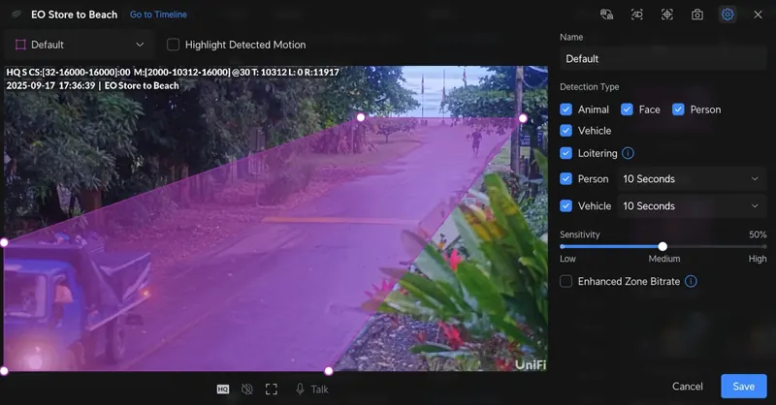Click the 'Medium' sensitivity label
The height and width of the screenshot is (405, 776).
point(664,259)
